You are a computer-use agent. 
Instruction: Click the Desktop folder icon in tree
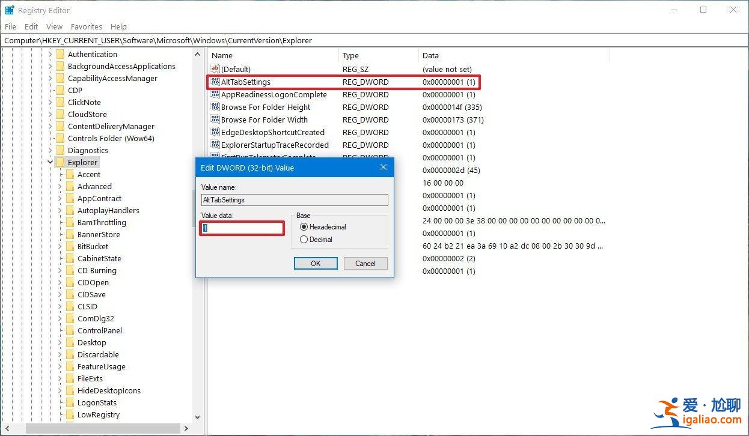click(71, 342)
